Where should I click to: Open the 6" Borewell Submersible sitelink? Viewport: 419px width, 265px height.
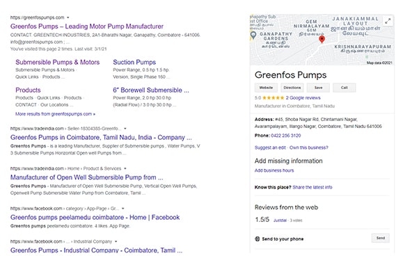(x=151, y=90)
